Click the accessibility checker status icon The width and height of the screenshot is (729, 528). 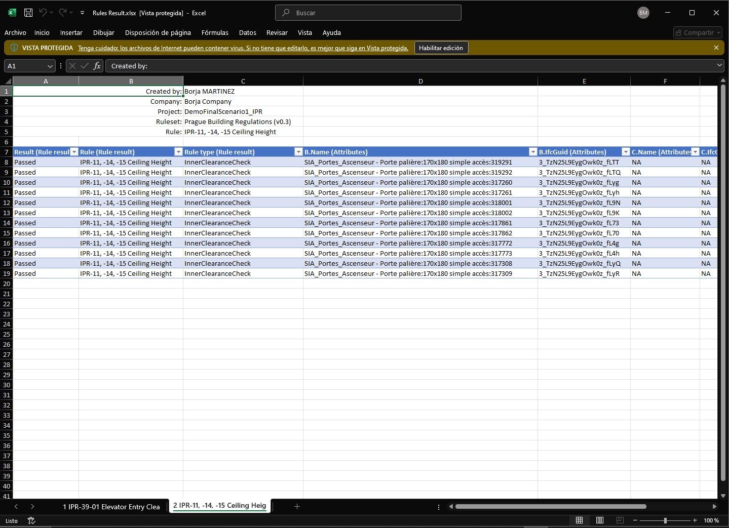point(31,520)
